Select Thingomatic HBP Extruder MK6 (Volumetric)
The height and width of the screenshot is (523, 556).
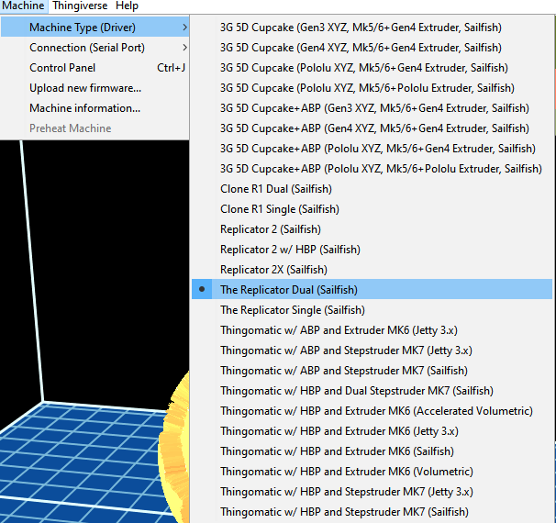pyautogui.click(x=372, y=472)
